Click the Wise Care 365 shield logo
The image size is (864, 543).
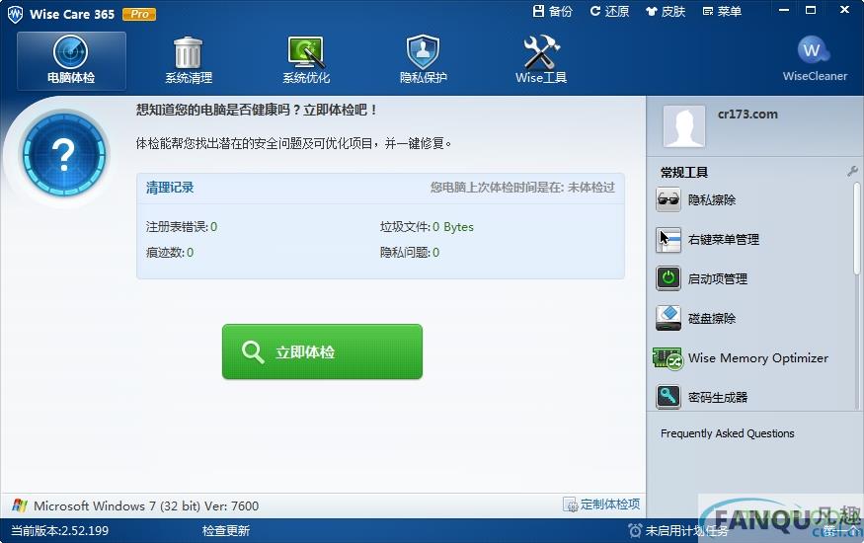coord(16,14)
